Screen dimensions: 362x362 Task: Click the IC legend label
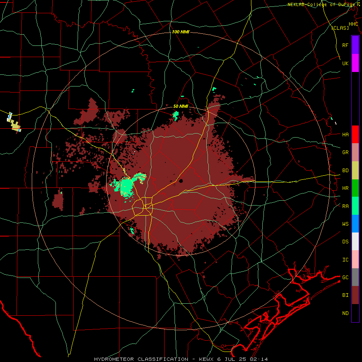[x=345, y=259]
